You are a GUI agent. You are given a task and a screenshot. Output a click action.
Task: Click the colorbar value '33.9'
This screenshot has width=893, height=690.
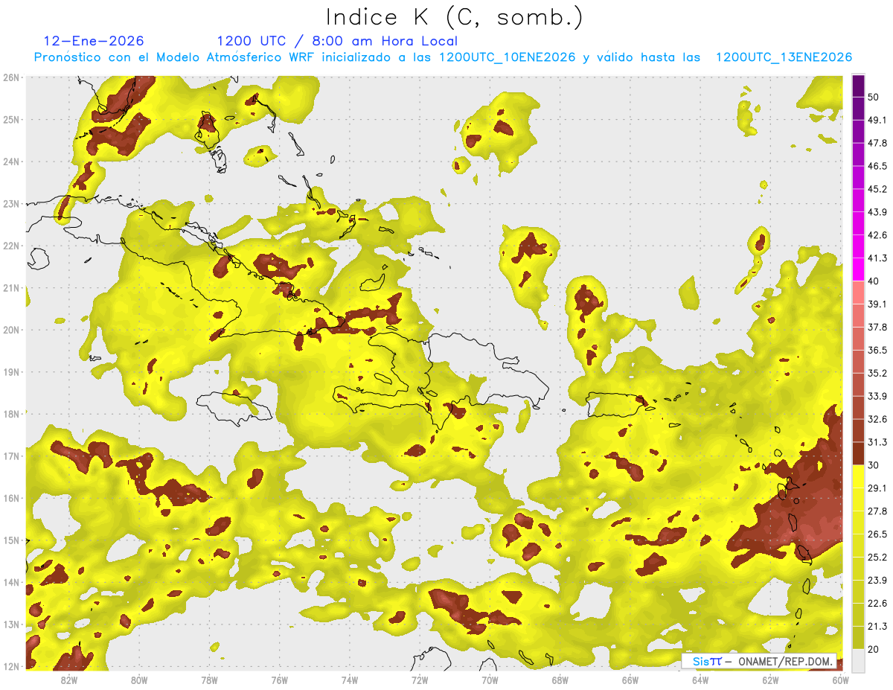coord(877,396)
